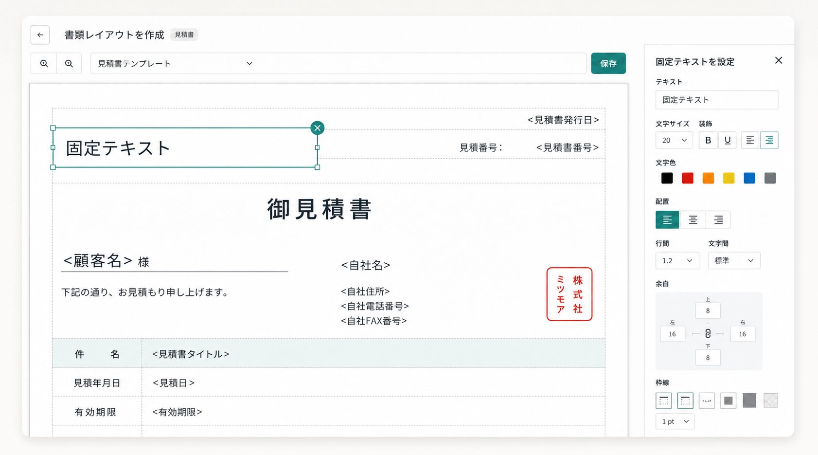Open the 行間 dropdown showing 1.2
Screen dimensions: 818x455
(677, 261)
